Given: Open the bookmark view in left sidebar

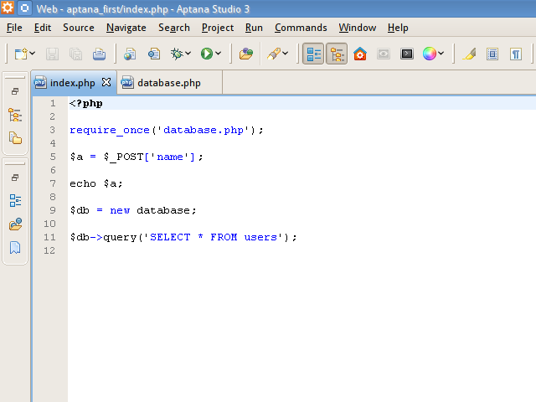Looking at the screenshot, I should click(x=15, y=248).
